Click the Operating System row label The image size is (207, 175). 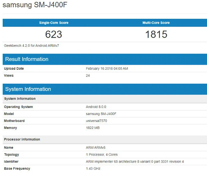[x=19, y=107]
